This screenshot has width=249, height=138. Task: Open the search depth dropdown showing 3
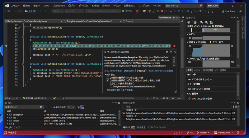[x=71, y=107]
